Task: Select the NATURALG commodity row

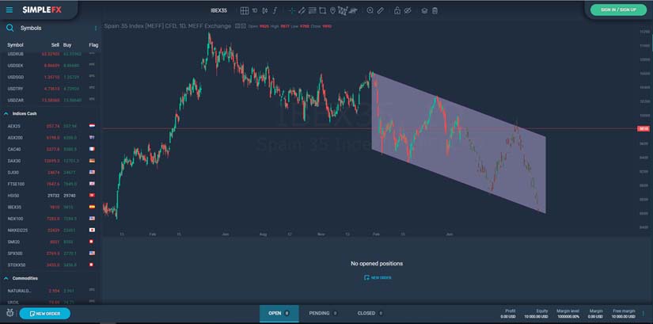Action: pyautogui.click(x=50, y=291)
